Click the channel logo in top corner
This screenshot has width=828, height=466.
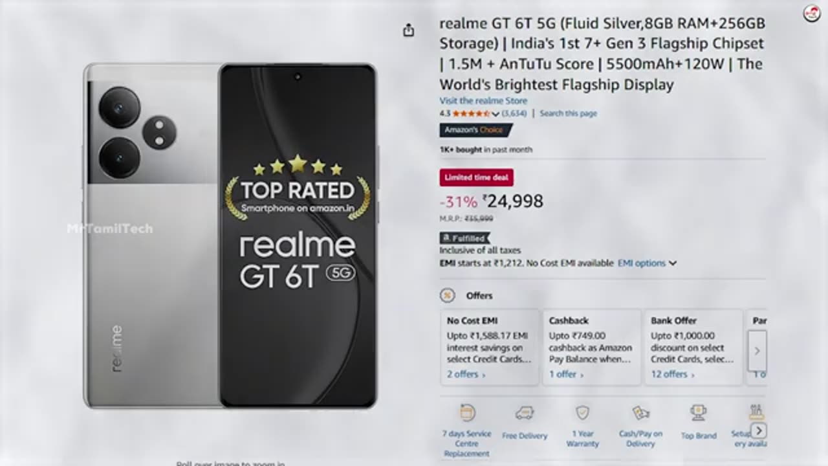812,13
